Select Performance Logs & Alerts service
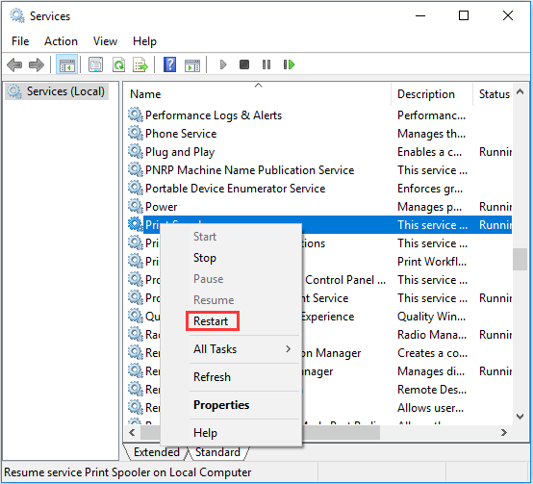 point(214,115)
